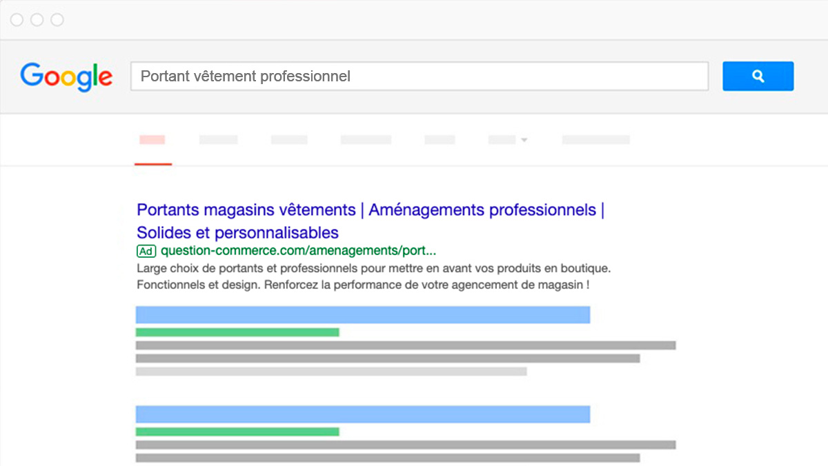The height and width of the screenshot is (466, 828).
Task: Focus the search box containing 'Portant vêtement professionnel'
Action: point(419,77)
